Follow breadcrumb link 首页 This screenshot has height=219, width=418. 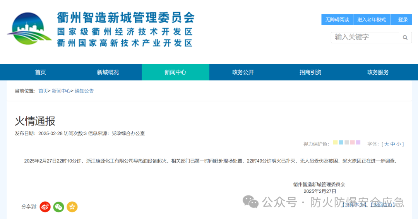tap(43, 91)
